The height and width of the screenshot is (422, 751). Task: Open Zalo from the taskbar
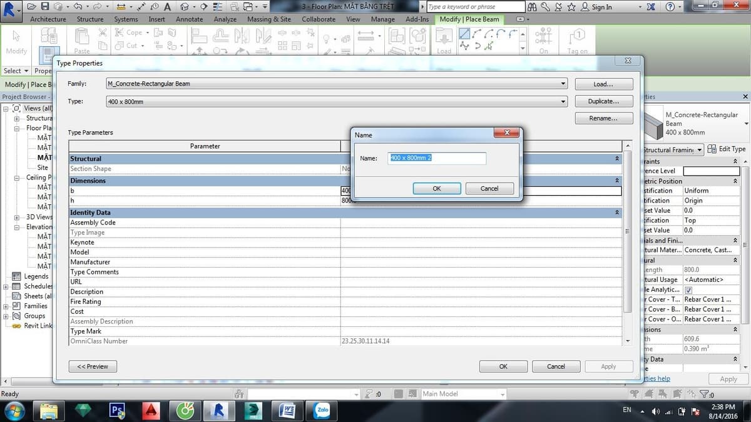[322, 410]
